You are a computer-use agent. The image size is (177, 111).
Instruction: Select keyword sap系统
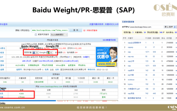point(131,93)
